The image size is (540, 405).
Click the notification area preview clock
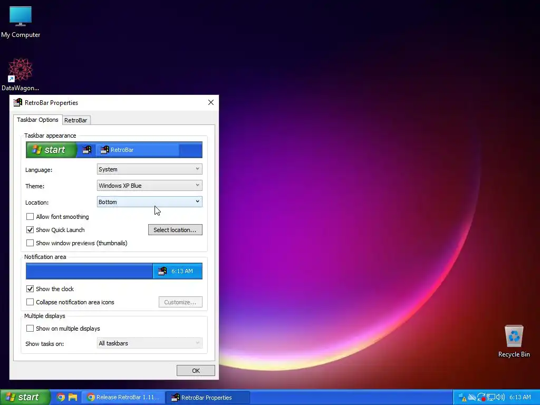[x=182, y=272]
